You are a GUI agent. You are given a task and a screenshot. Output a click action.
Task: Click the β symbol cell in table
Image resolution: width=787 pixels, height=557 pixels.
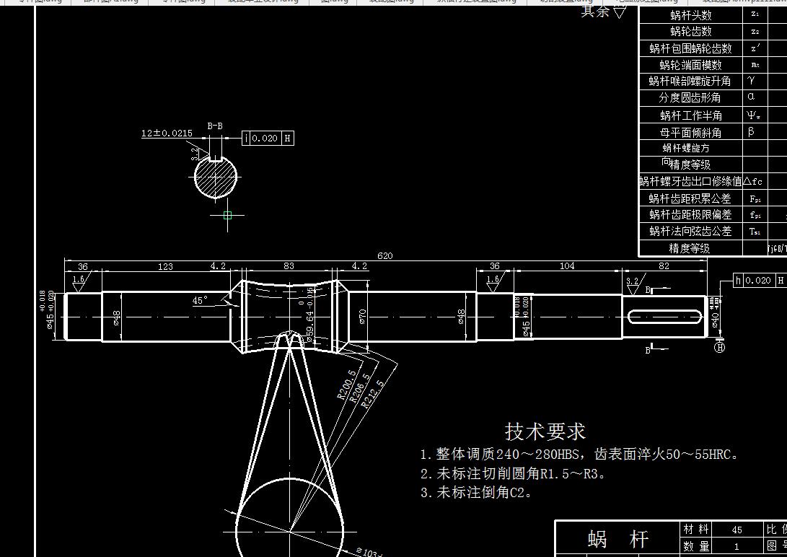[755, 133]
